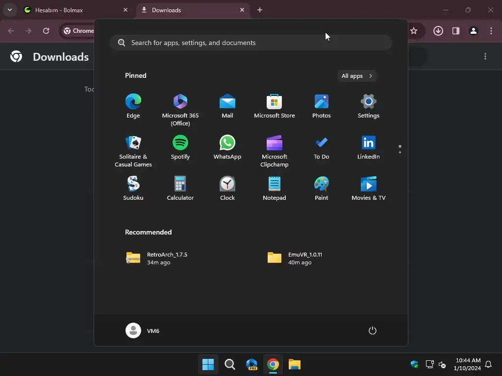Open Chrome downloads toolbar icon
Screen dimensions: 502x376
point(438,31)
